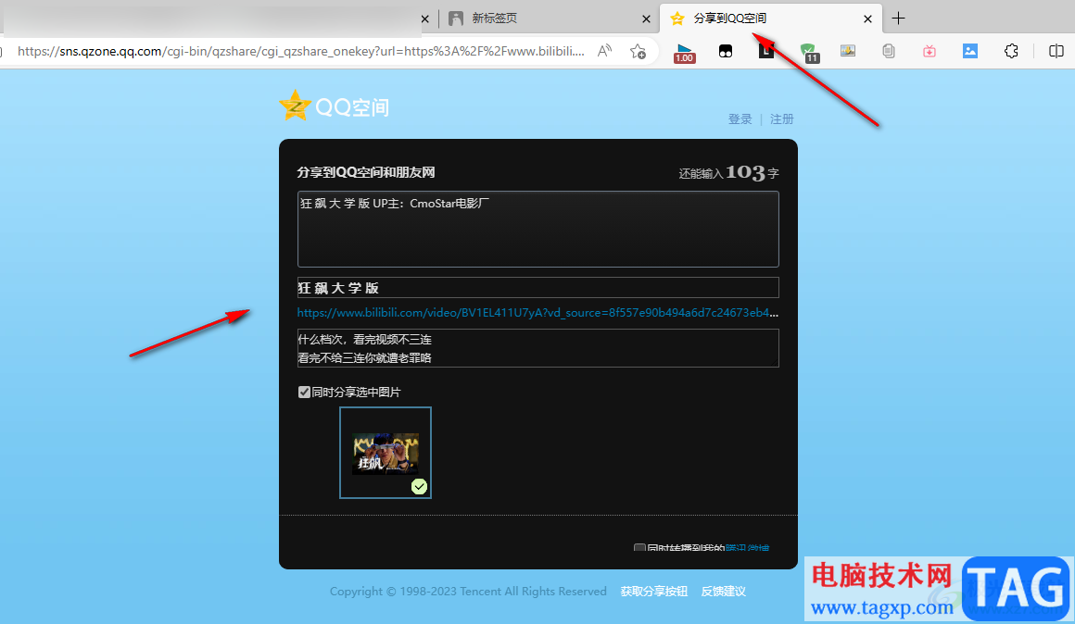The height and width of the screenshot is (624, 1075).
Task: Focus the share comment text box
Action: click(x=538, y=229)
